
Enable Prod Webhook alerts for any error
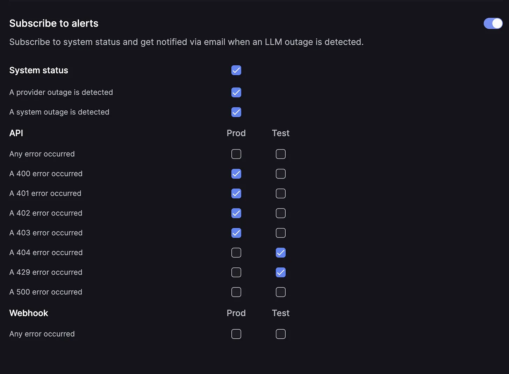coord(236,334)
